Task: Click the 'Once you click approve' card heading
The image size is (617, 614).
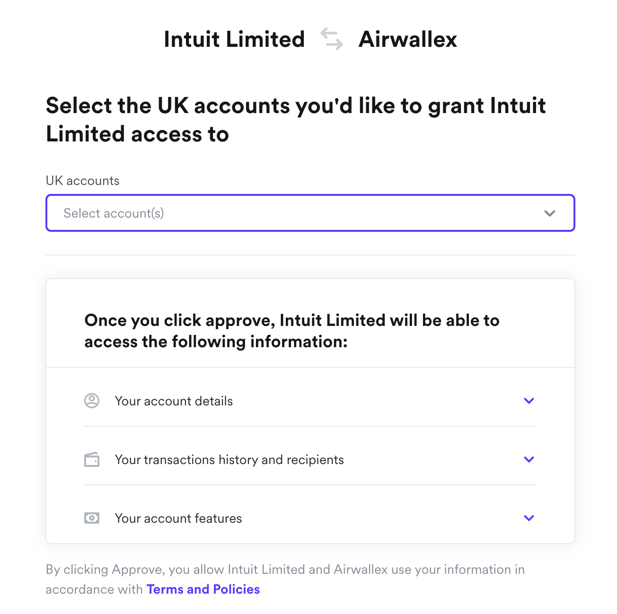Action: coord(291,331)
